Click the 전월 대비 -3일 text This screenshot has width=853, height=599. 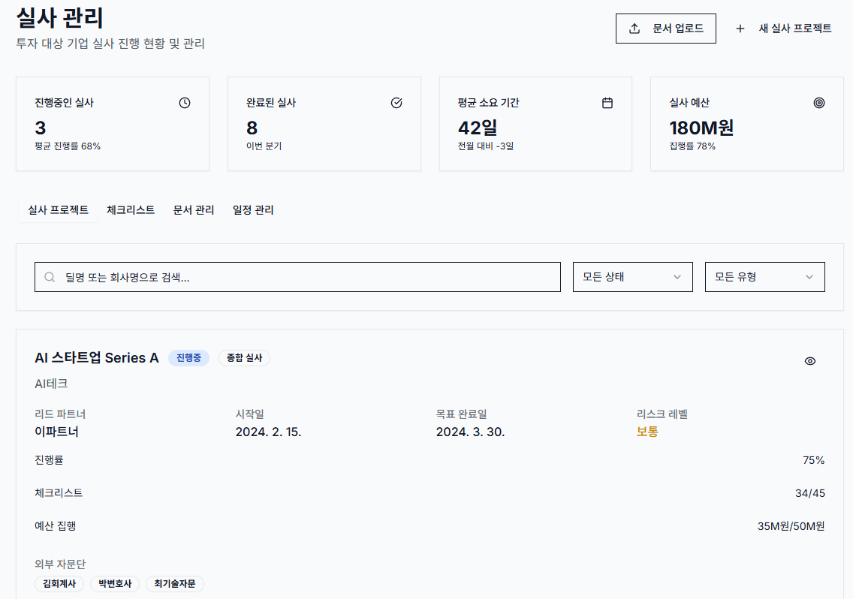(x=485, y=146)
